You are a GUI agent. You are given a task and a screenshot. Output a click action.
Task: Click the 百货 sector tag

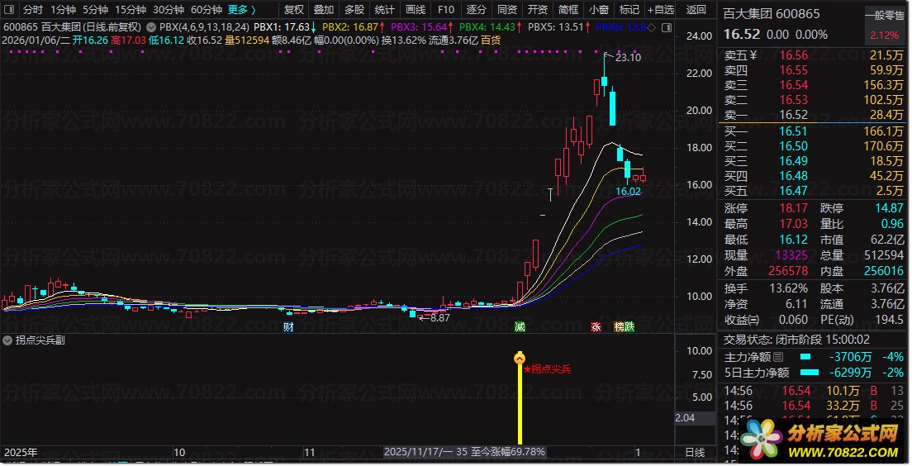491,40
